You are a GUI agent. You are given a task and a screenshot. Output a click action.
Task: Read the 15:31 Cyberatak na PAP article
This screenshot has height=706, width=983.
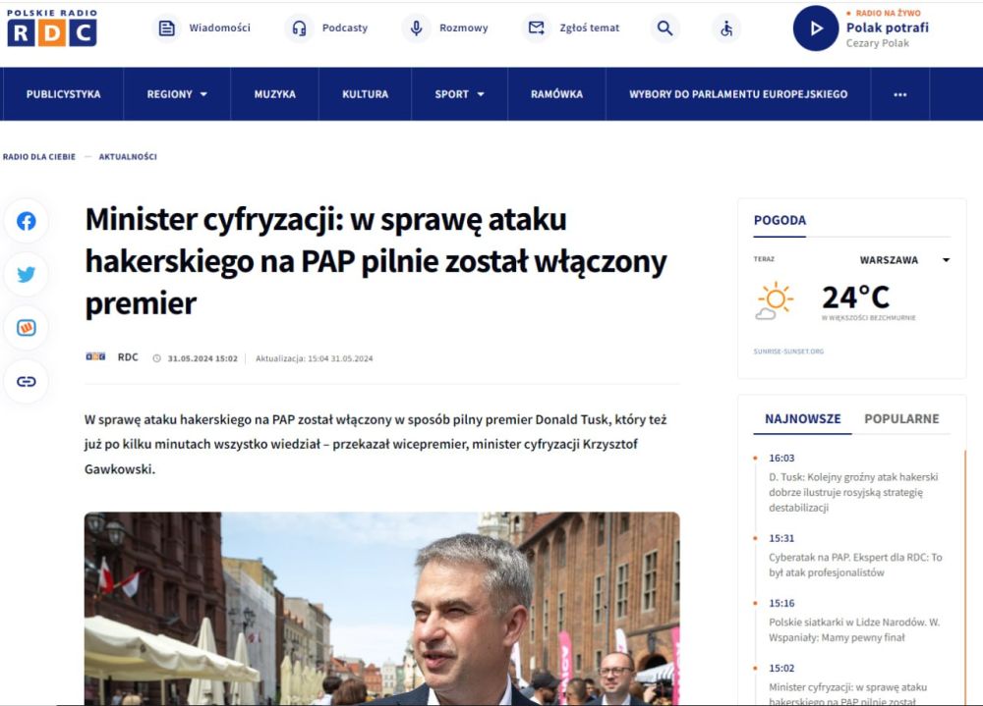[x=854, y=565]
